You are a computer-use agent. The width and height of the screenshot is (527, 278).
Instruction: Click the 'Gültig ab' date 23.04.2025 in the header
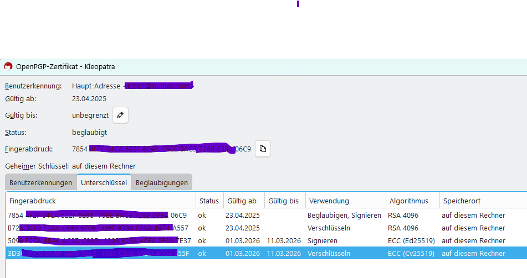pyautogui.click(x=89, y=99)
